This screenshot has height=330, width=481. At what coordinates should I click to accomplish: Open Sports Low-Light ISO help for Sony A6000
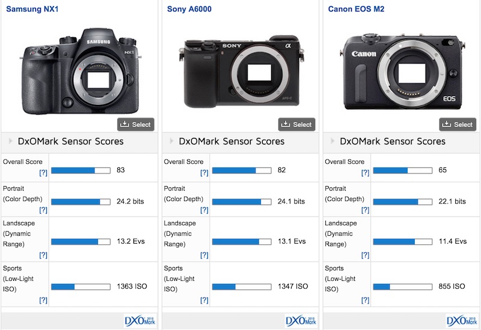tap(204, 300)
